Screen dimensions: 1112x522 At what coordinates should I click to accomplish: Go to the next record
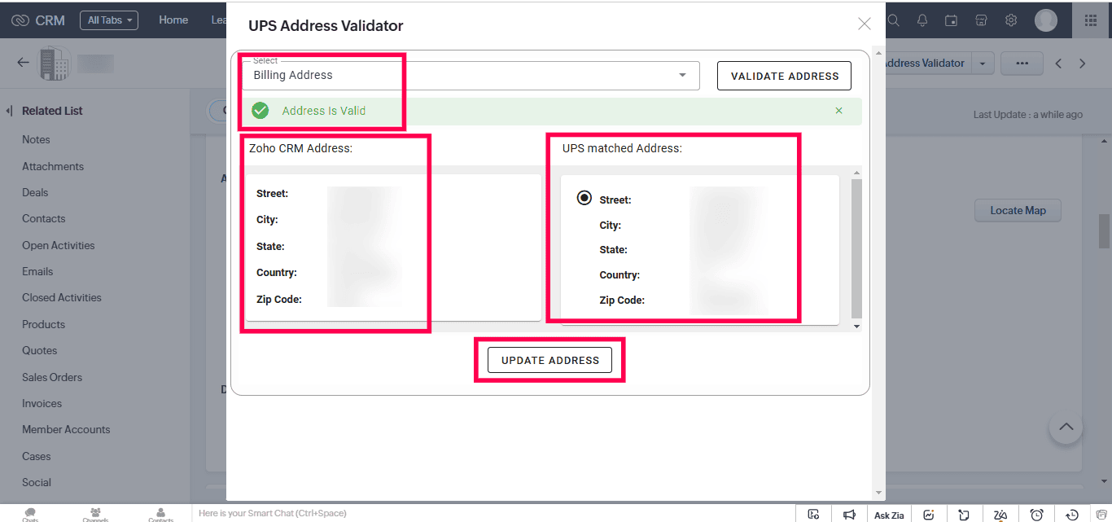[x=1083, y=63]
